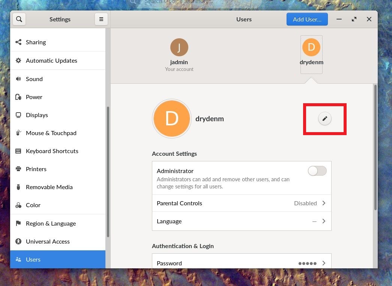
Task: Open the settings search magnifier
Action: point(19,19)
